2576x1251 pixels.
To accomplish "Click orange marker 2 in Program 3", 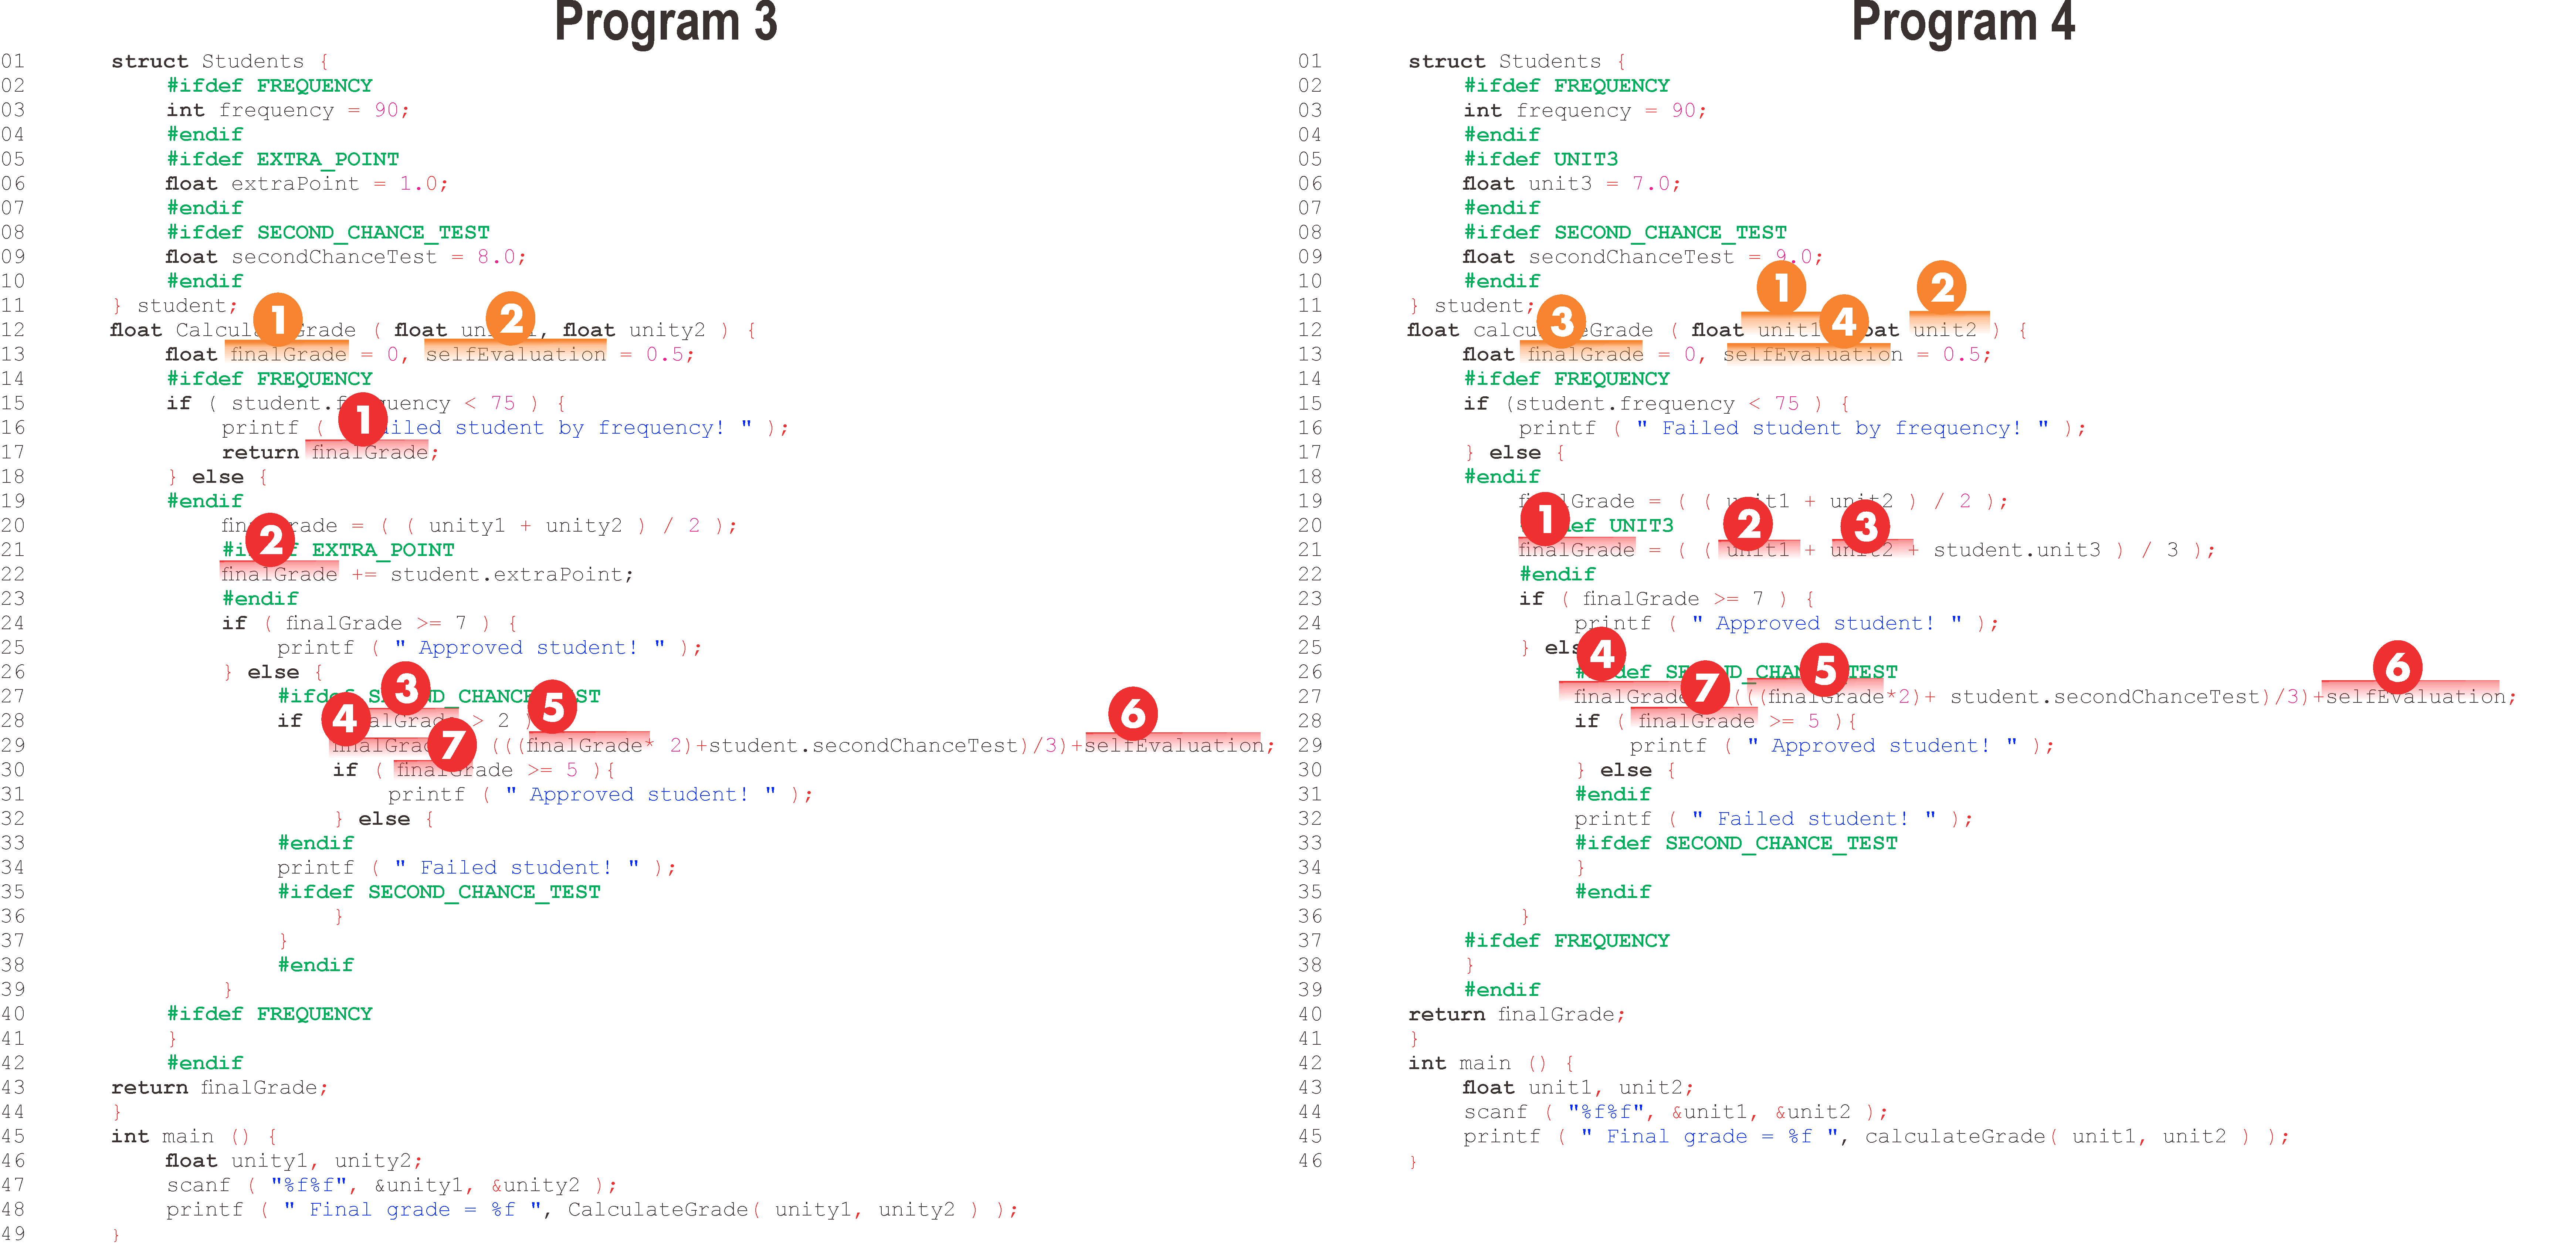I will 511,318.
